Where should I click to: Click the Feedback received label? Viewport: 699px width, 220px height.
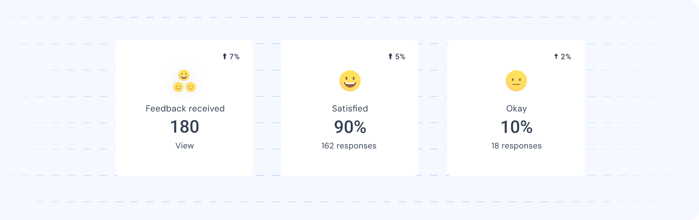(185, 109)
